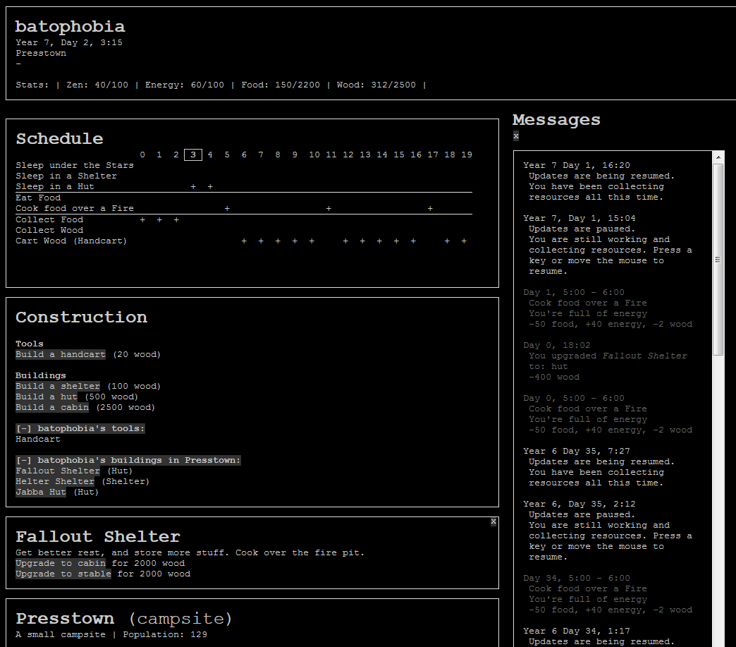Toggle 'Cook food over a Fire' at hour 11

331,208
